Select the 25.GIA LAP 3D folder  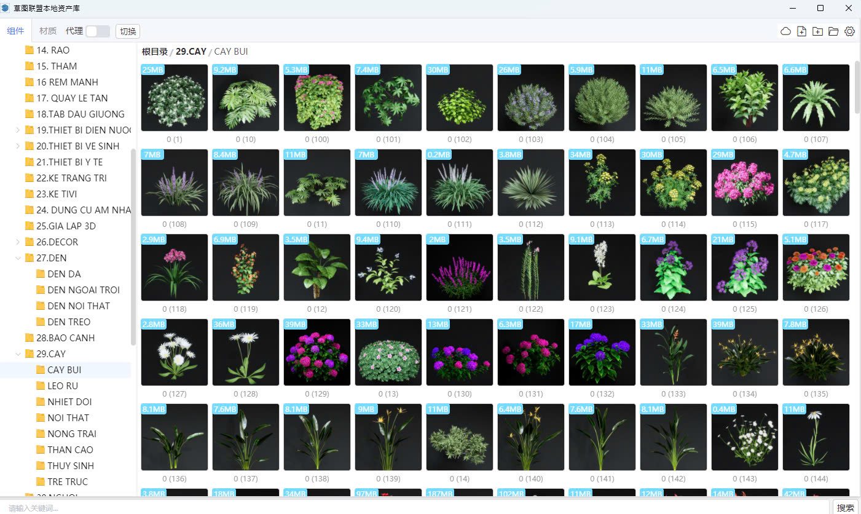pos(65,226)
